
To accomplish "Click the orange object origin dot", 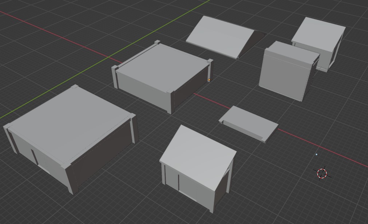I will [210, 79].
